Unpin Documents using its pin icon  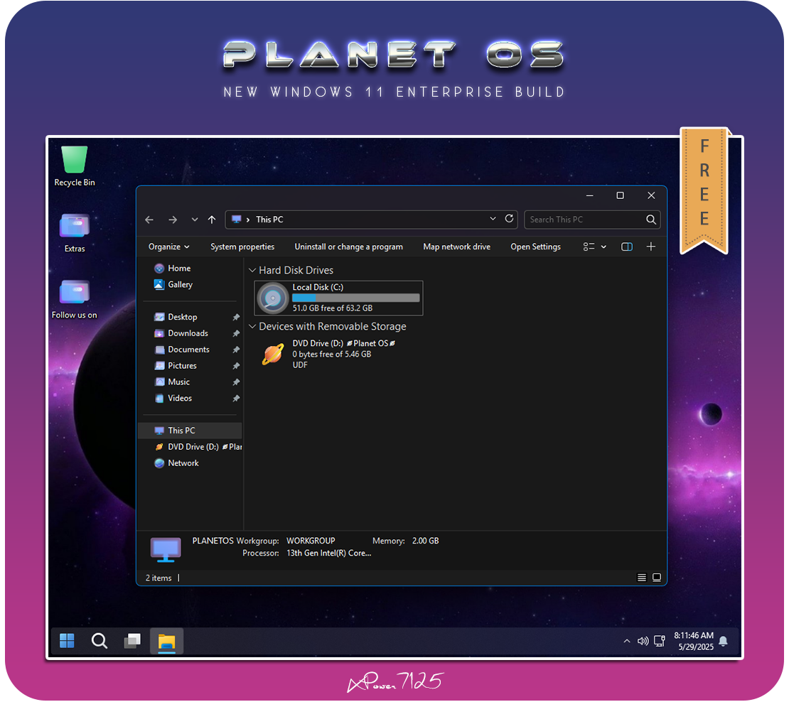tap(236, 350)
